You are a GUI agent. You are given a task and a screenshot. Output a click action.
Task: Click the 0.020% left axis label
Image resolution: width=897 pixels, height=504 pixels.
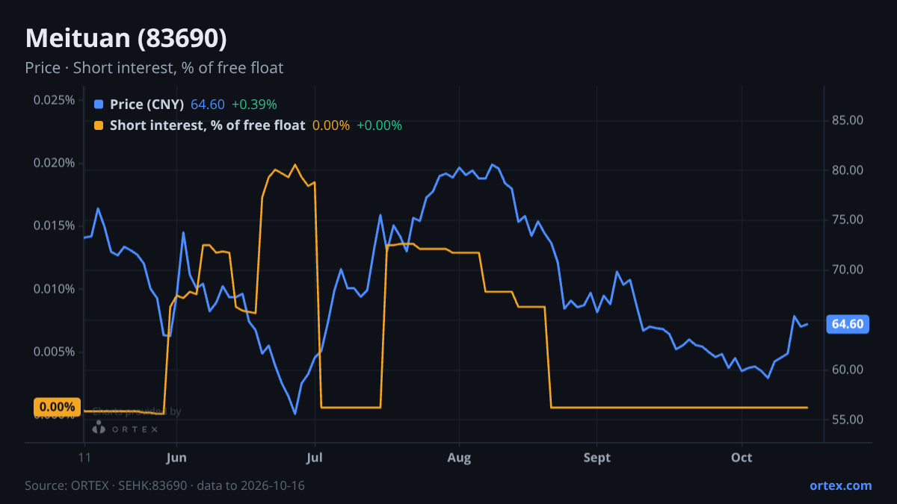54,163
